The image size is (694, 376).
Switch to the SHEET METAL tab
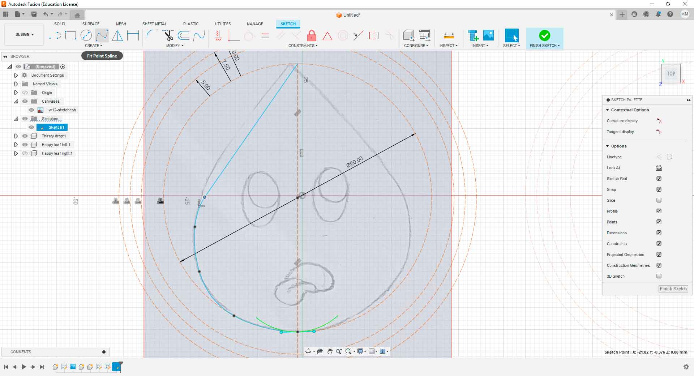point(155,24)
